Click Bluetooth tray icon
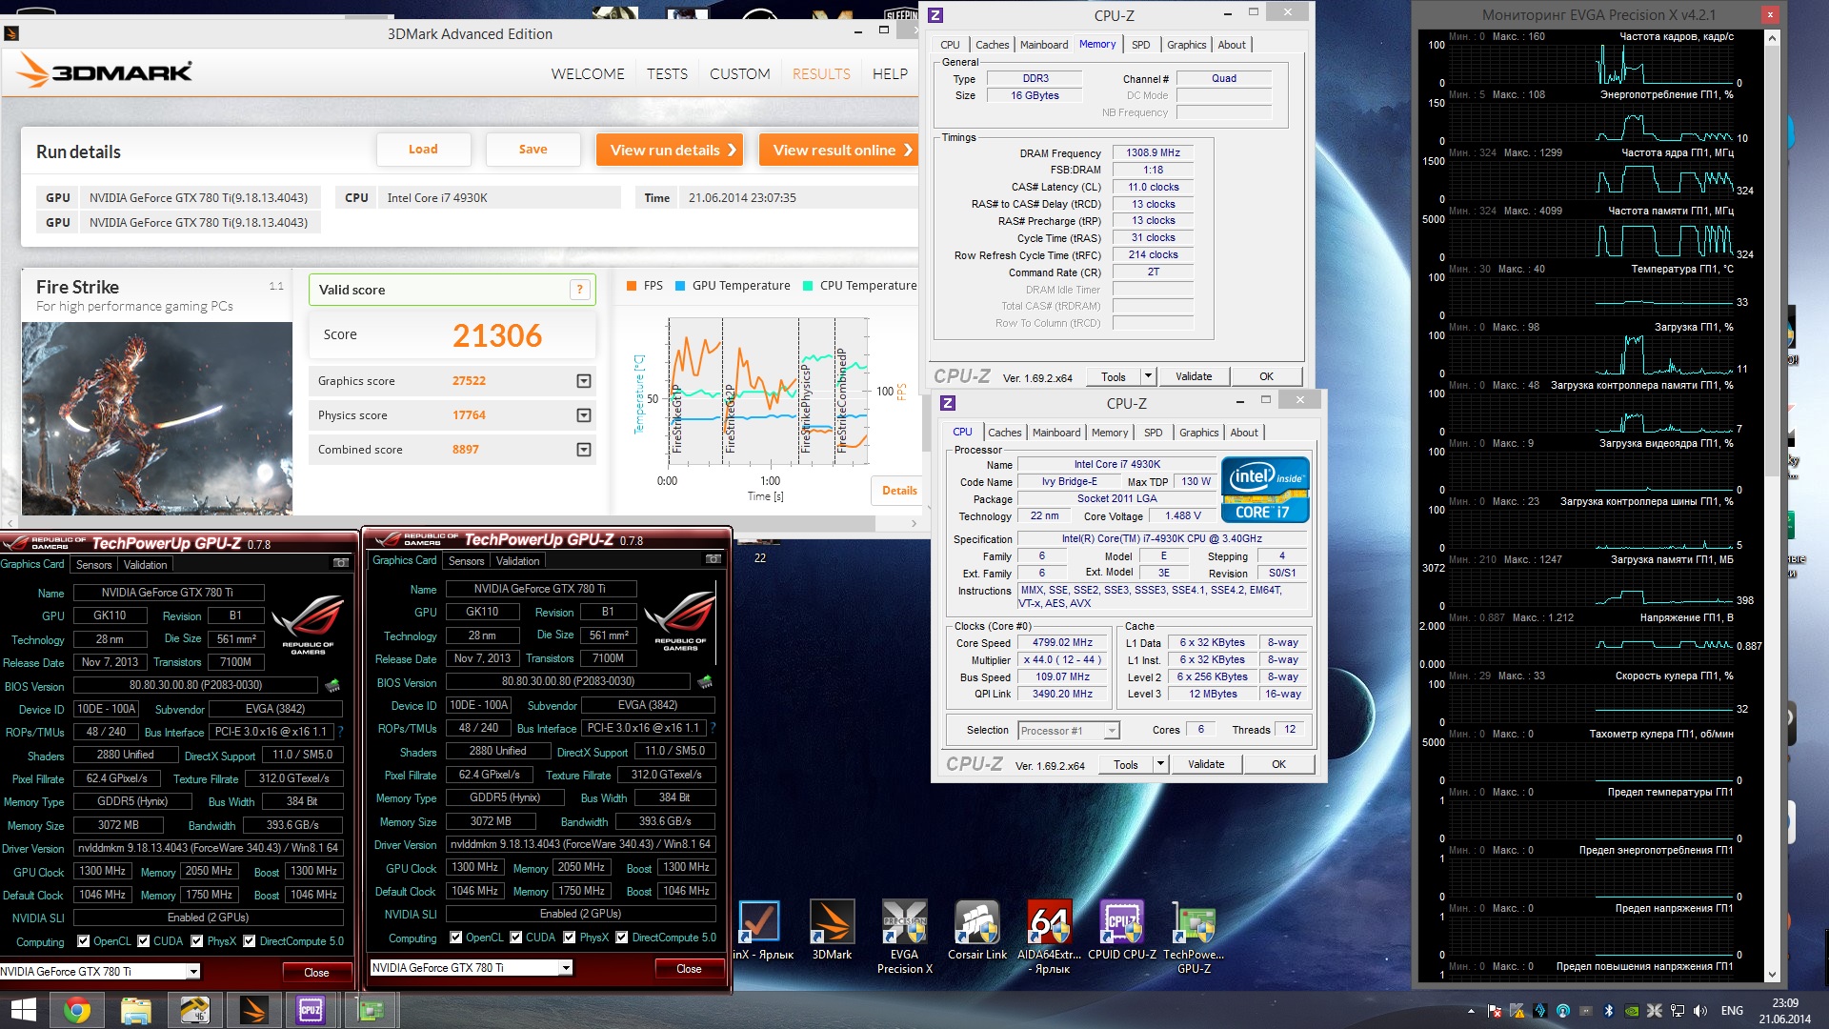 pos(1609,1011)
